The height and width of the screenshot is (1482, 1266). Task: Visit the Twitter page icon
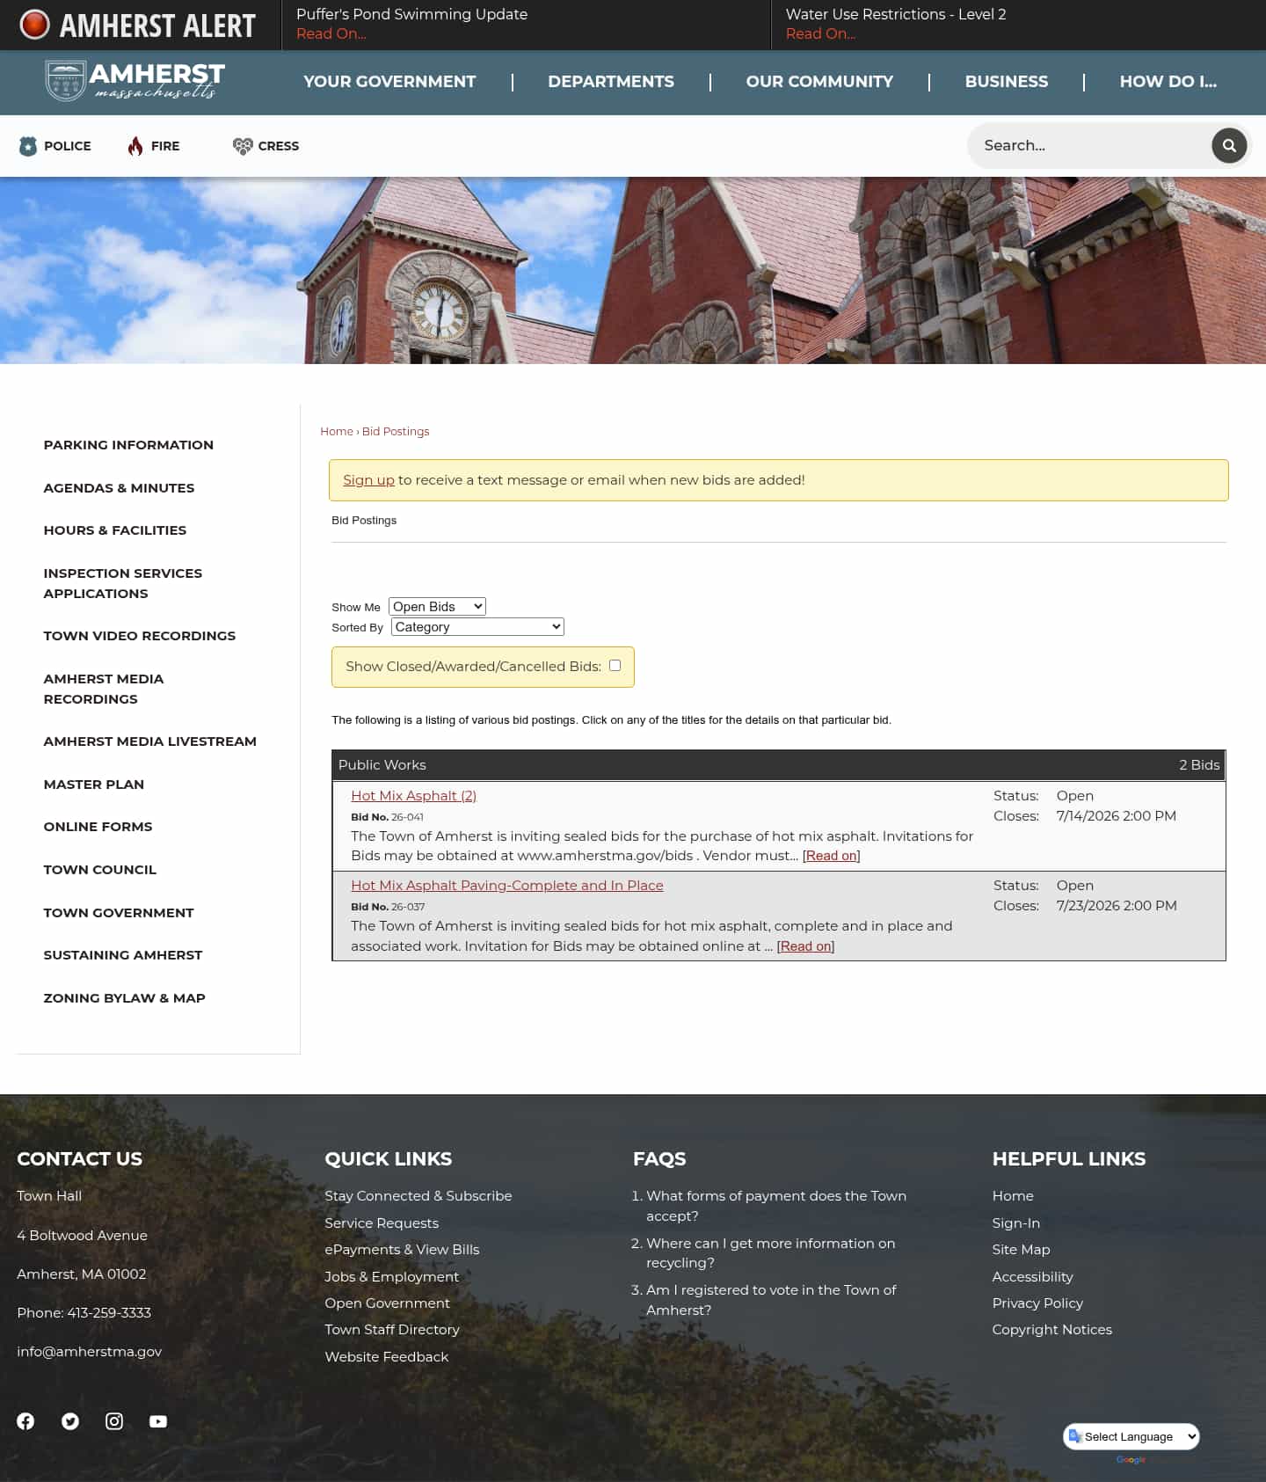(70, 1421)
